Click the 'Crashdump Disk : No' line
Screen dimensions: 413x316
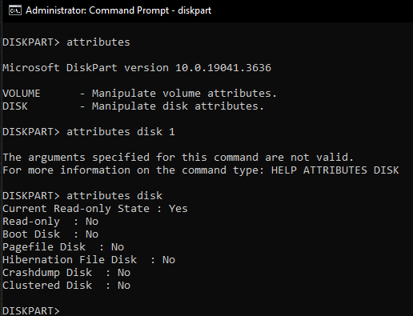(66, 273)
